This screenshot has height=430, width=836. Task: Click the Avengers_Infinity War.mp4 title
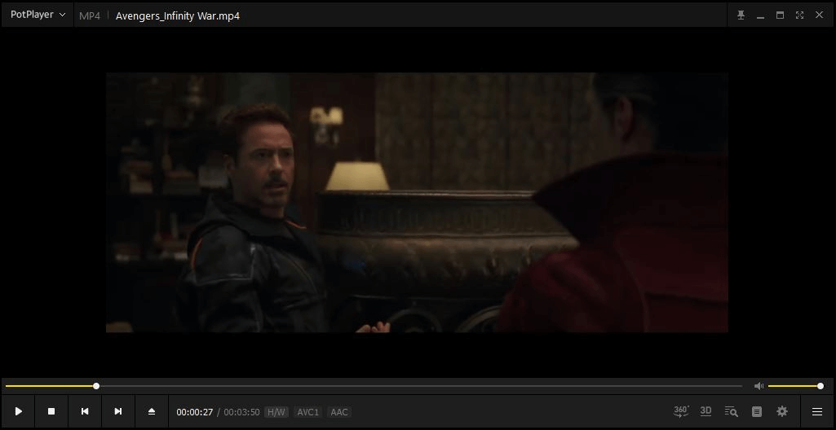(178, 16)
